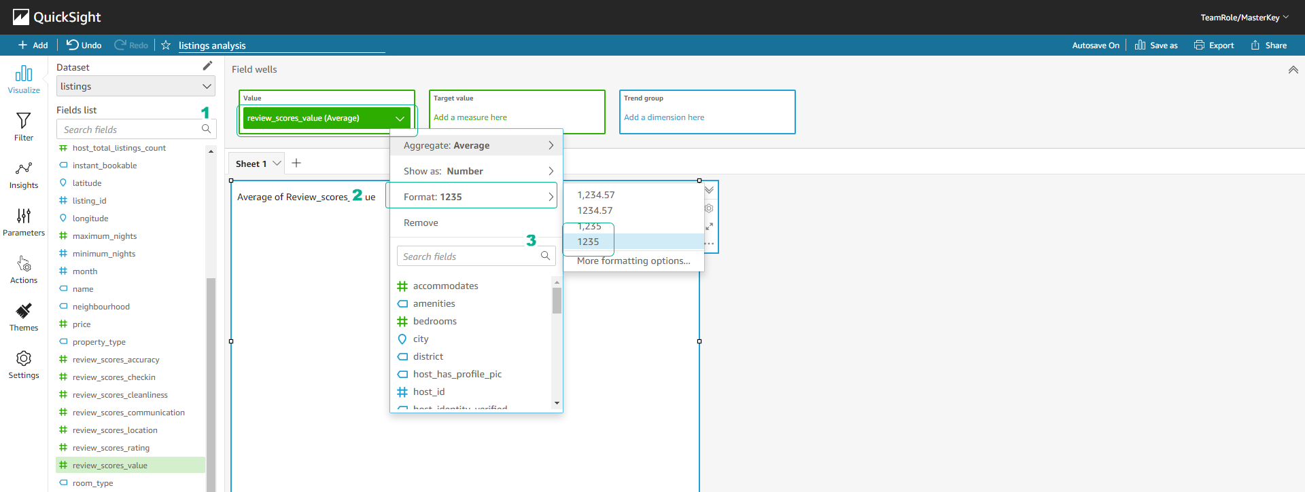Expand Show as: Number submenu
Image resolution: width=1305 pixels, height=492 pixels.
[476, 171]
